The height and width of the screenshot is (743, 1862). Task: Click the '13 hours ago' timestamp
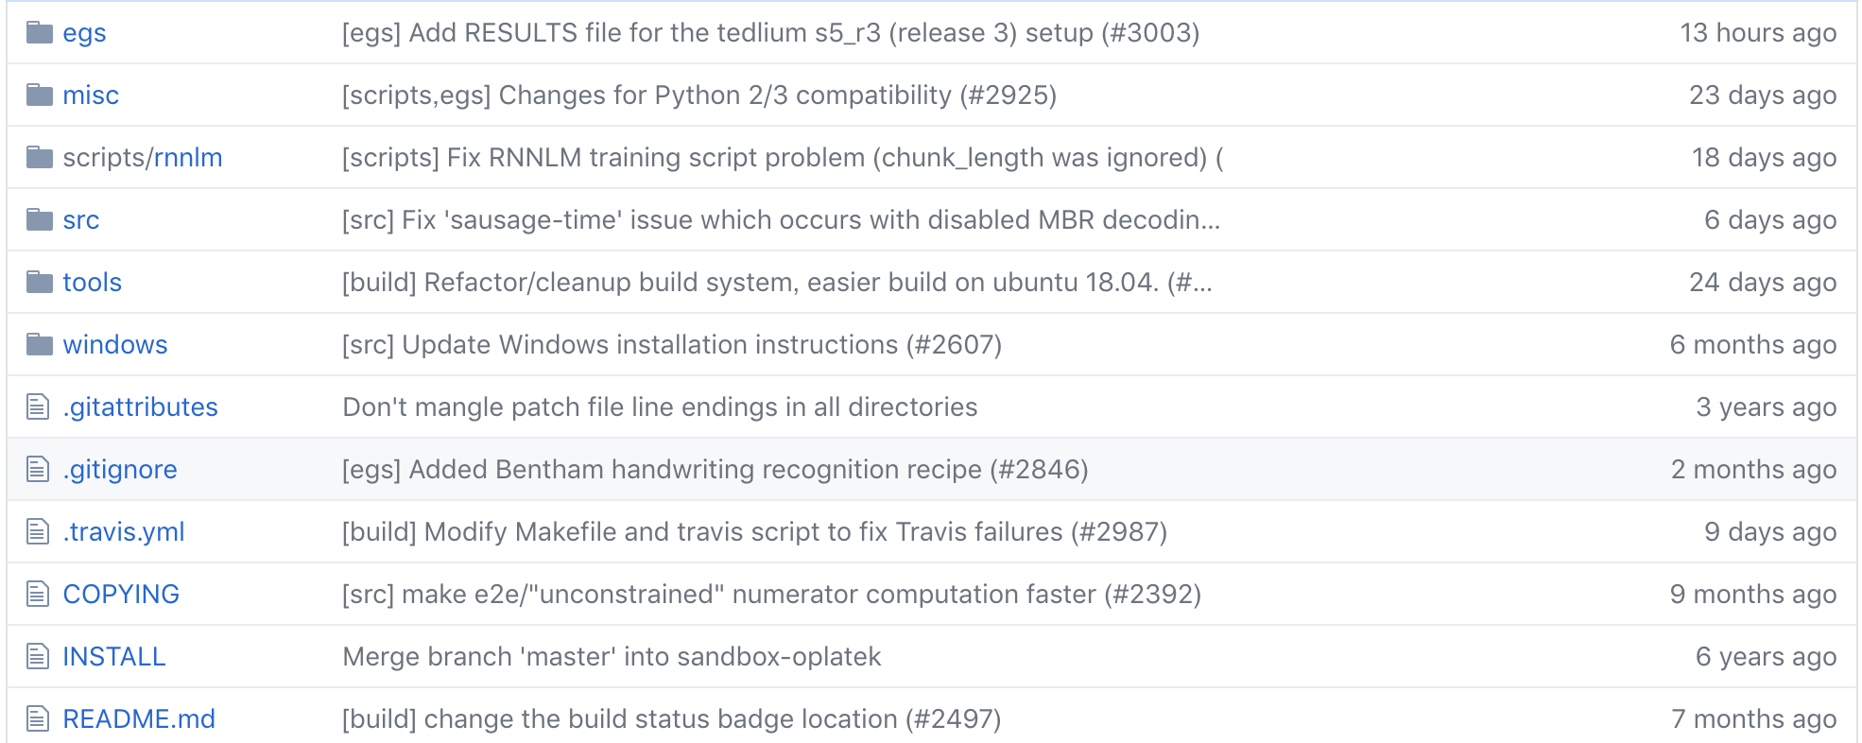[x=1758, y=33]
